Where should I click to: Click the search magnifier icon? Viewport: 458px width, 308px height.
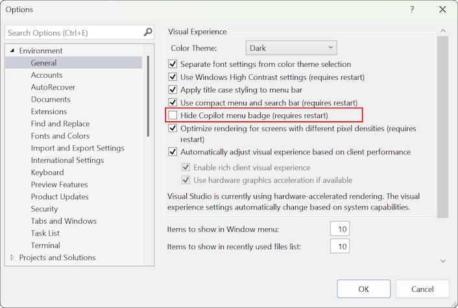click(x=148, y=32)
